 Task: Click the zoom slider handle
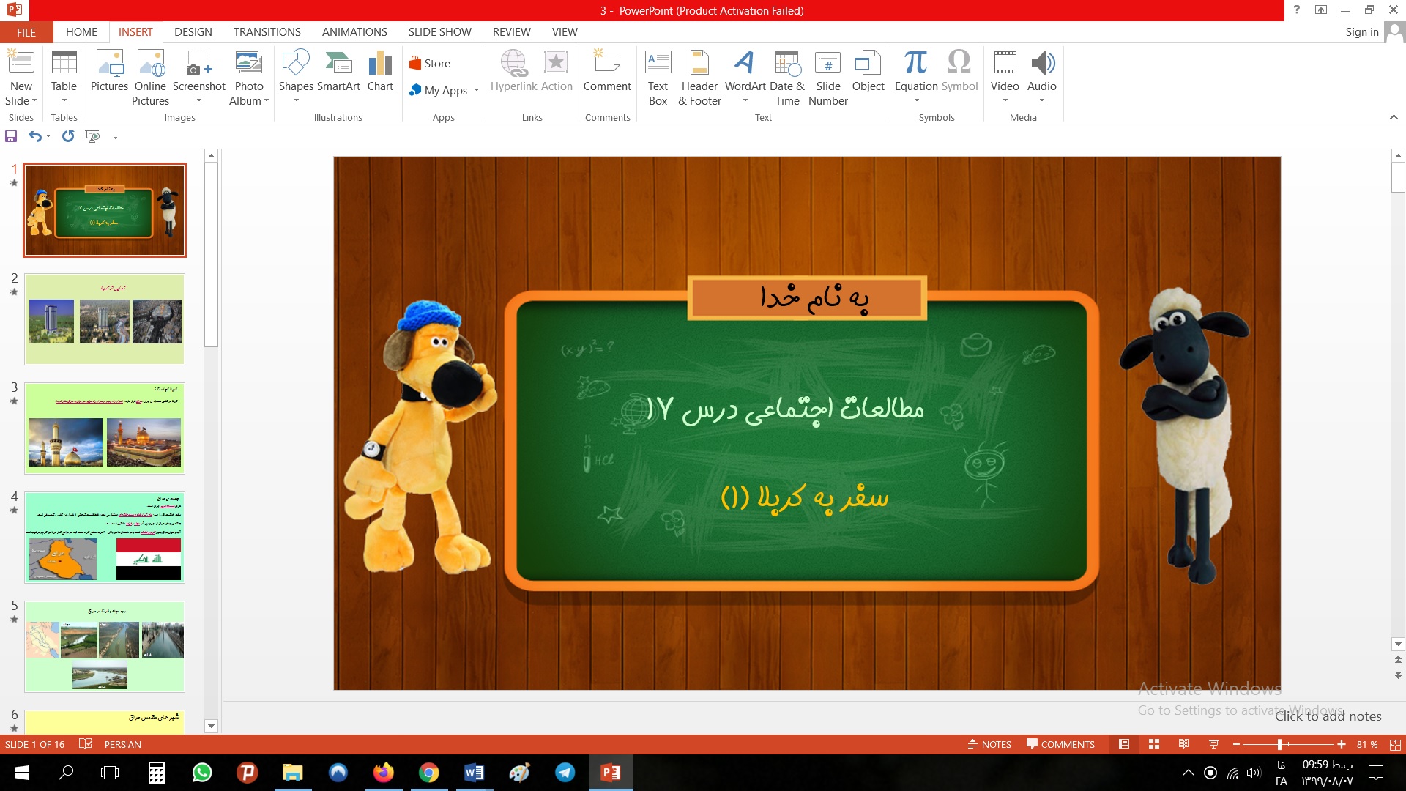pyautogui.click(x=1279, y=744)
